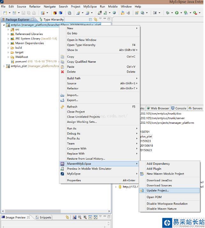The image size is (205, 228).
Task: Click the Debug bug toolbar icon
Action: click(x=168, y=13)
